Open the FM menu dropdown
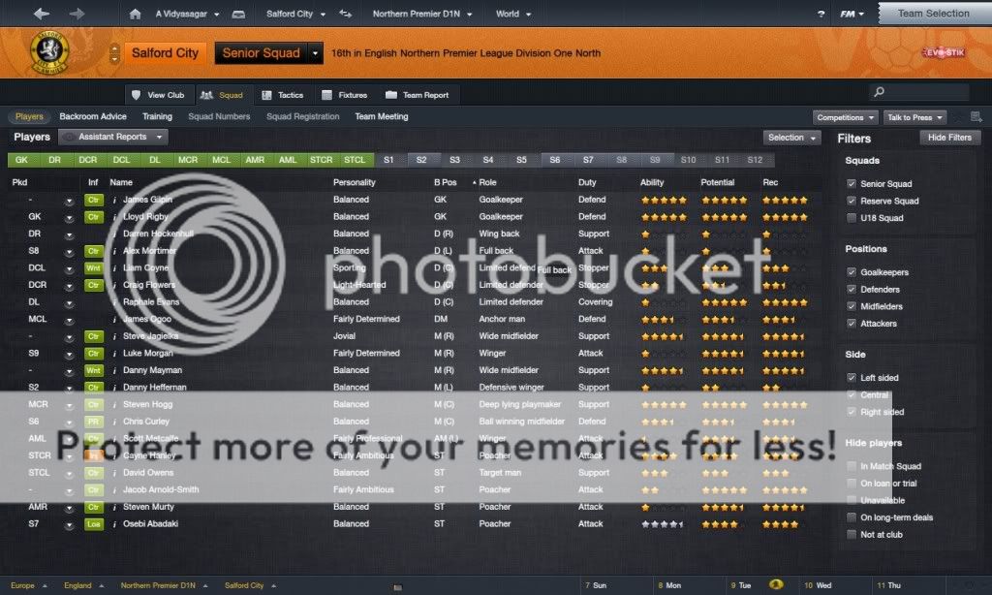 pyautogui.click(x=852, y=14)
